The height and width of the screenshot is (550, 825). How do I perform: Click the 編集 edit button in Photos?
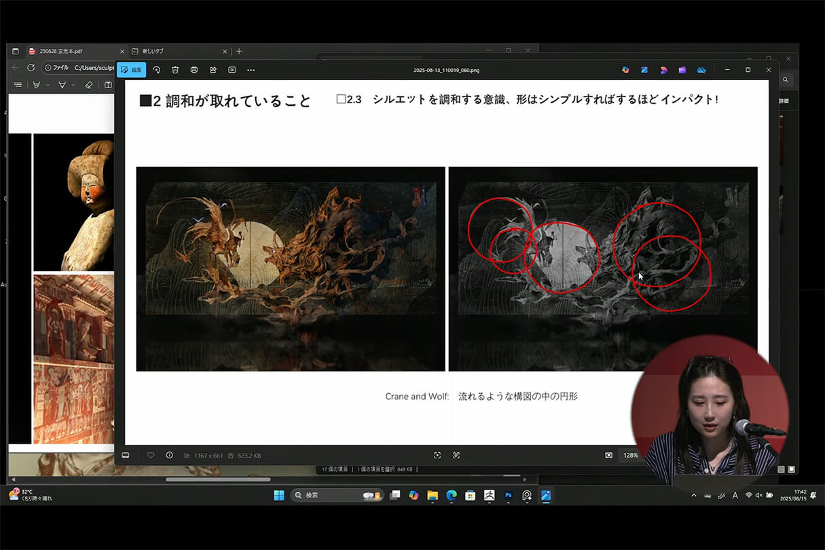[133, 69]
